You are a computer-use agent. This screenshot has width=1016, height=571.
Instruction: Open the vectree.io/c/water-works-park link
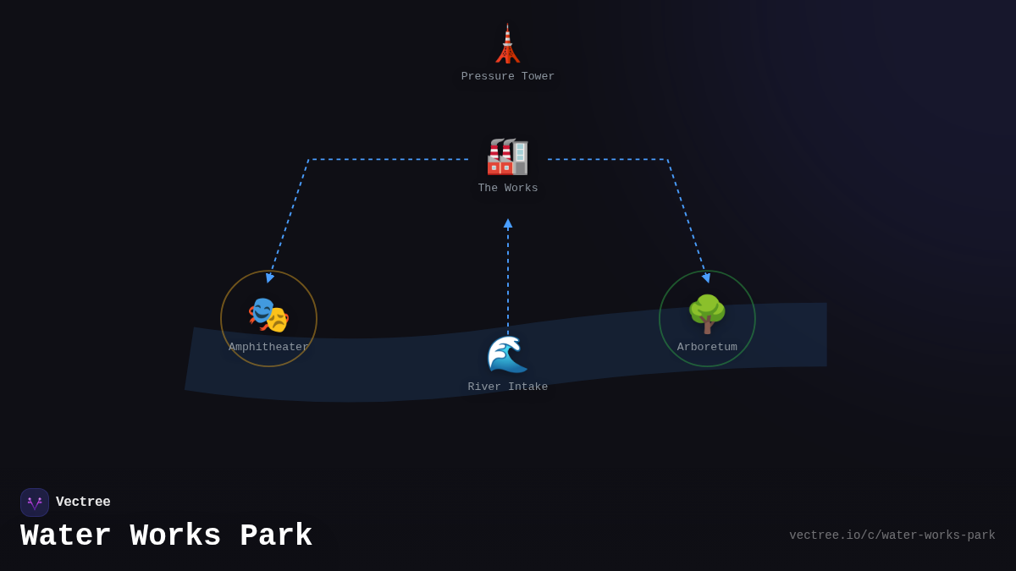[892, 535]
